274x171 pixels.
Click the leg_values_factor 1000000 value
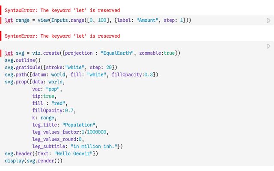click(96, 132)
